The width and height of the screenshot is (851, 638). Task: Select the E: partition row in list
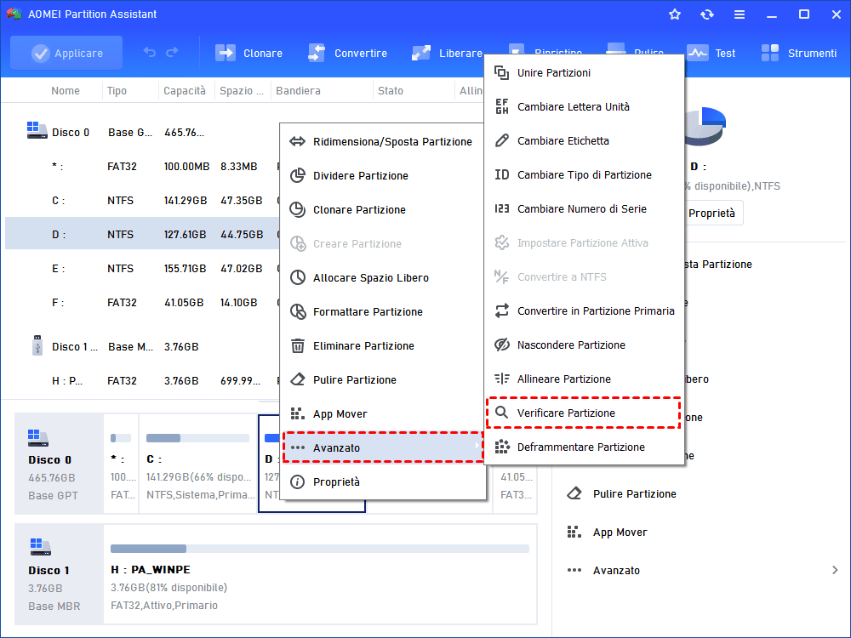coord(142,269)
